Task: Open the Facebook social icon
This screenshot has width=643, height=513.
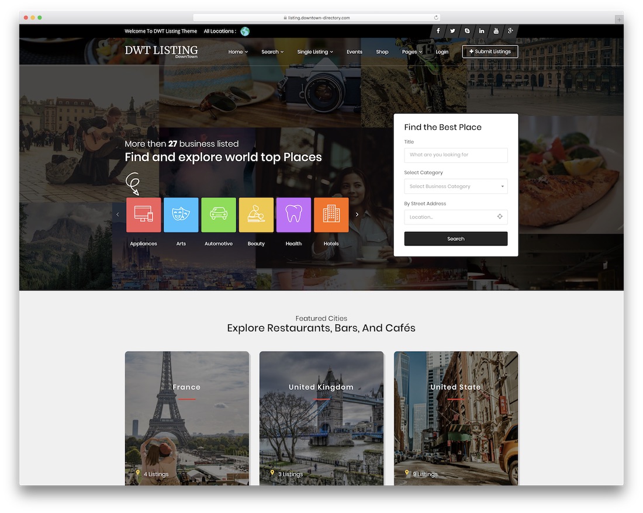Action: (438, 30)
